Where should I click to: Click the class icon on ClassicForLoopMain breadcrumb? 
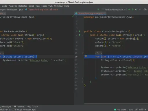[26, 10]
